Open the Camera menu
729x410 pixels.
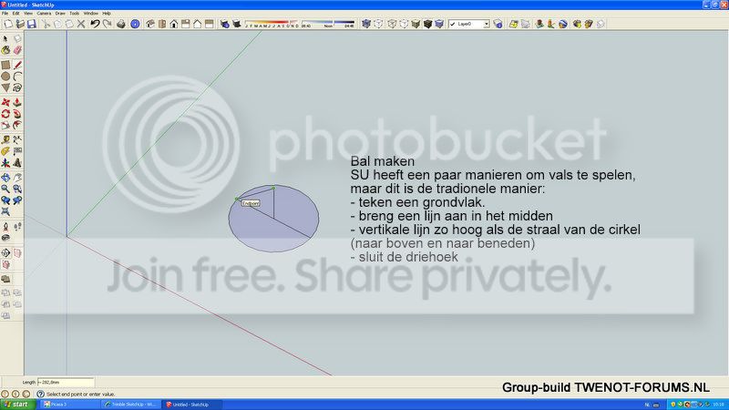(x=44, y=14)
